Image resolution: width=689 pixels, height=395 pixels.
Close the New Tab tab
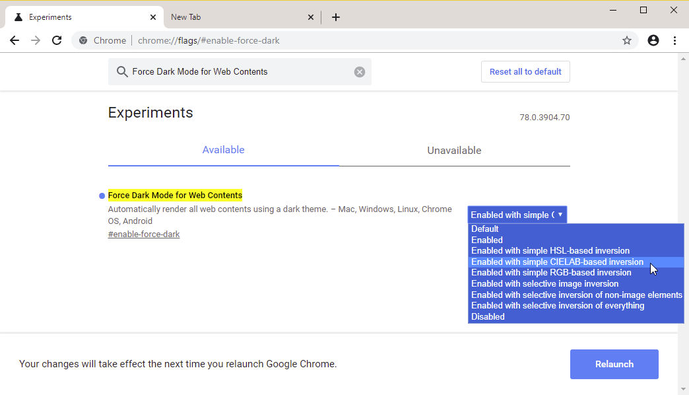pyautogui.click(x=311, y=17)
